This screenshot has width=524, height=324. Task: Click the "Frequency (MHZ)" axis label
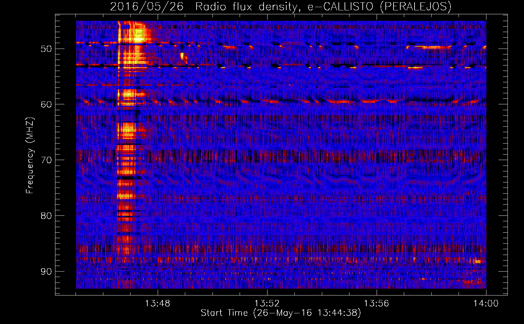coord(29,156)
